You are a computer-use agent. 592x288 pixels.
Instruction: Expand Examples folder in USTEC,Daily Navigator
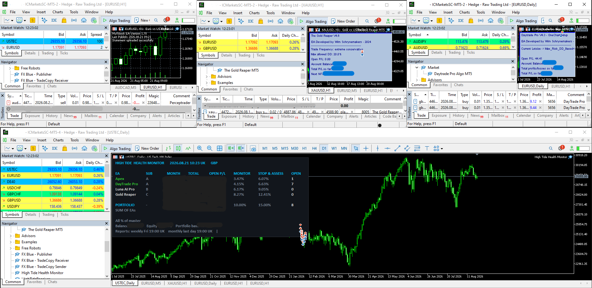11,242
